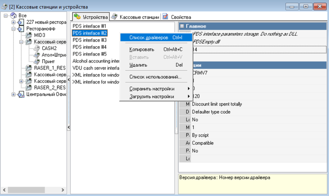The width and height of the screenshot is (329, 196).
Task: Click the tree panel horizontal scrollbar thumb
Action: point(26,190)
